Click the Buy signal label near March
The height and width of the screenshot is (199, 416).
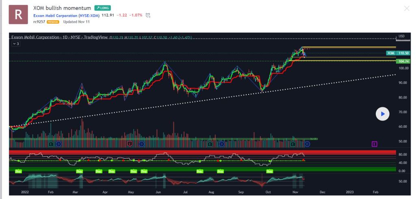(80, 171)
